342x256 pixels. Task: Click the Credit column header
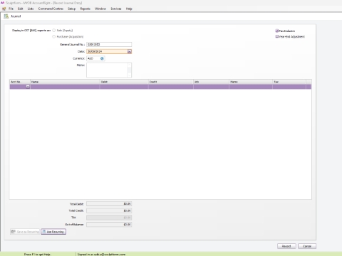(x=171, y=82)
